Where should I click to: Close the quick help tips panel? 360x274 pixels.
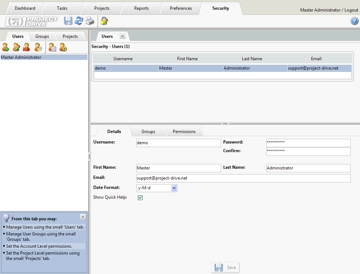coord(83,217)
